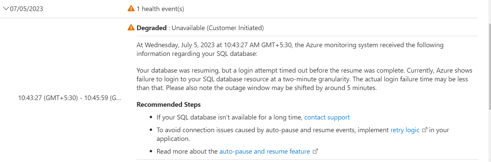Click the Recommended Steps heading

[168, 105]
